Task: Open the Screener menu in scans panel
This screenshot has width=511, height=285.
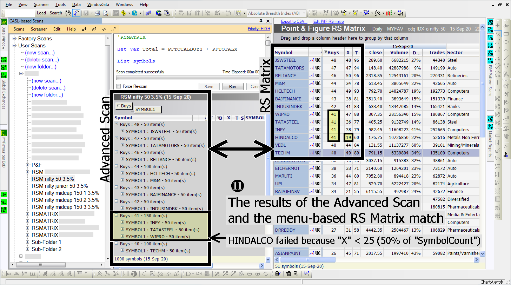Action: click(39, 29)
